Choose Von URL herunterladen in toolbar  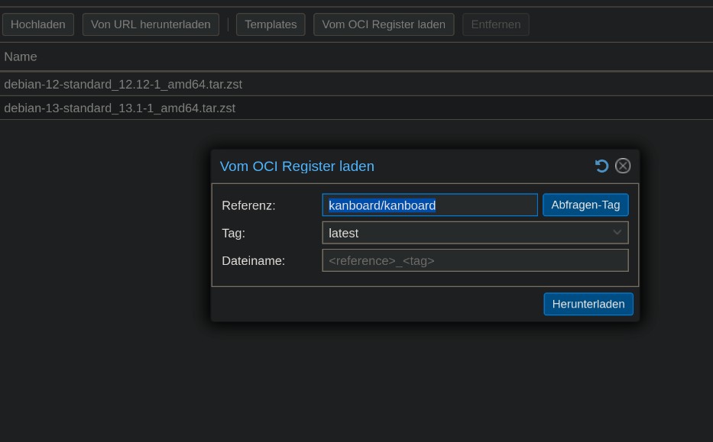151,24
